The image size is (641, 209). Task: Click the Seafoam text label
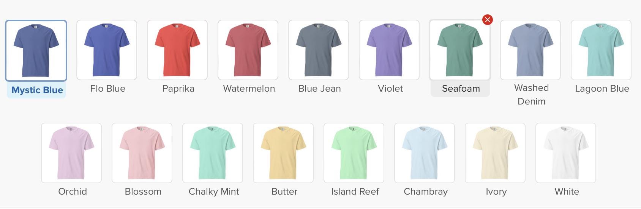(x=461, y=89)
